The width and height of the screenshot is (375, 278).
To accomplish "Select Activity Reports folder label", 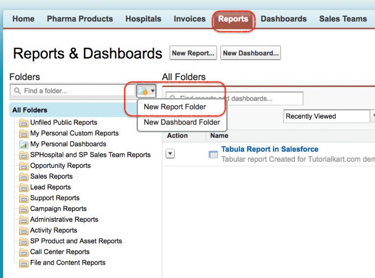I will point(54,230).
